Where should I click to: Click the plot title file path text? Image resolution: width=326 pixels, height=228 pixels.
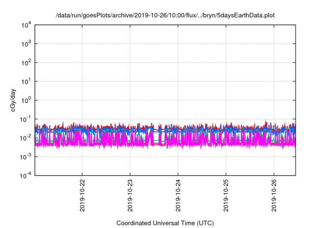165,15
